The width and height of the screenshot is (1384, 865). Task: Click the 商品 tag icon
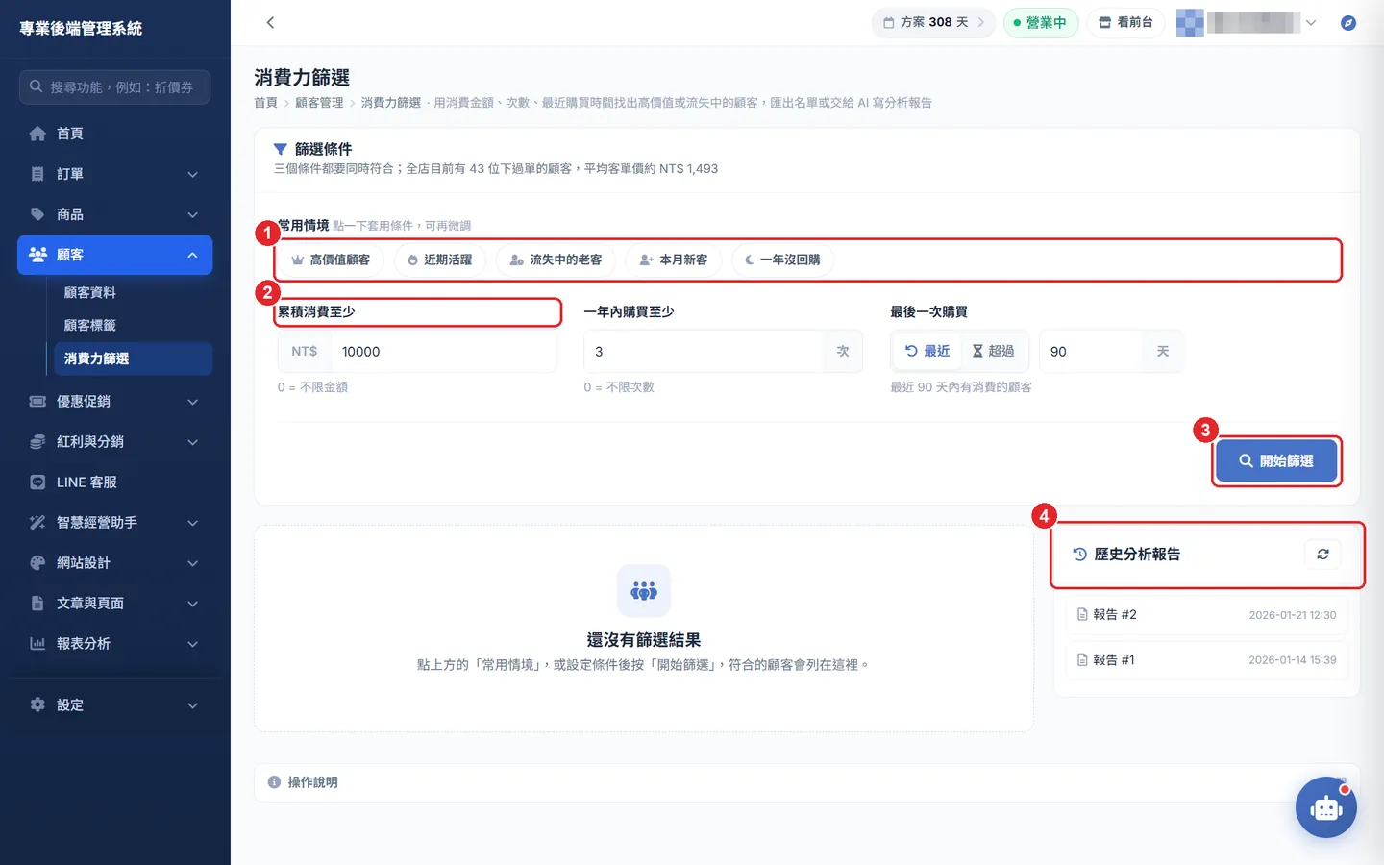tap(37, 214)
